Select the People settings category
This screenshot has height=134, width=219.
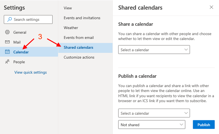[19, 62]
